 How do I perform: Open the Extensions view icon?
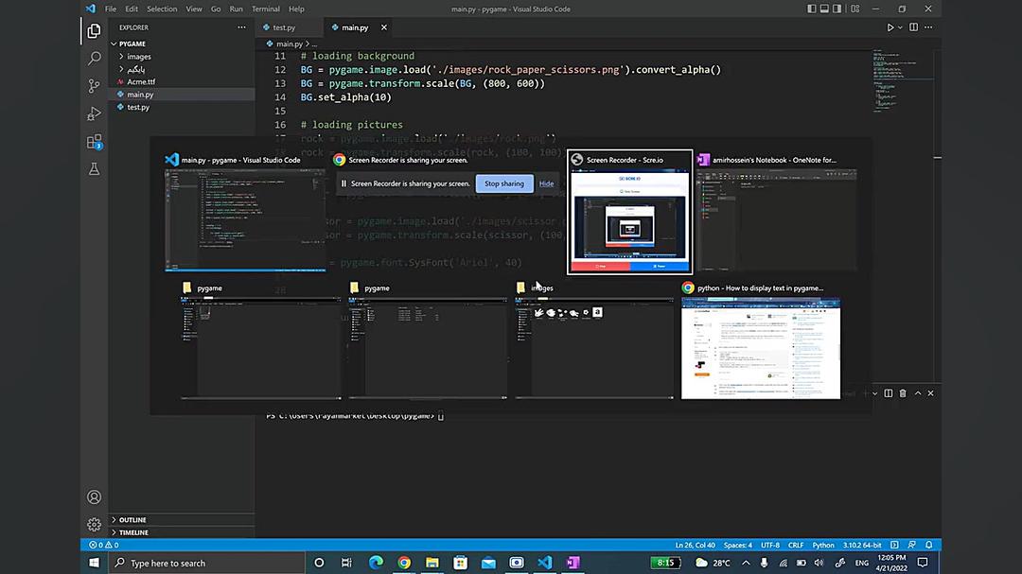(94, 142)
